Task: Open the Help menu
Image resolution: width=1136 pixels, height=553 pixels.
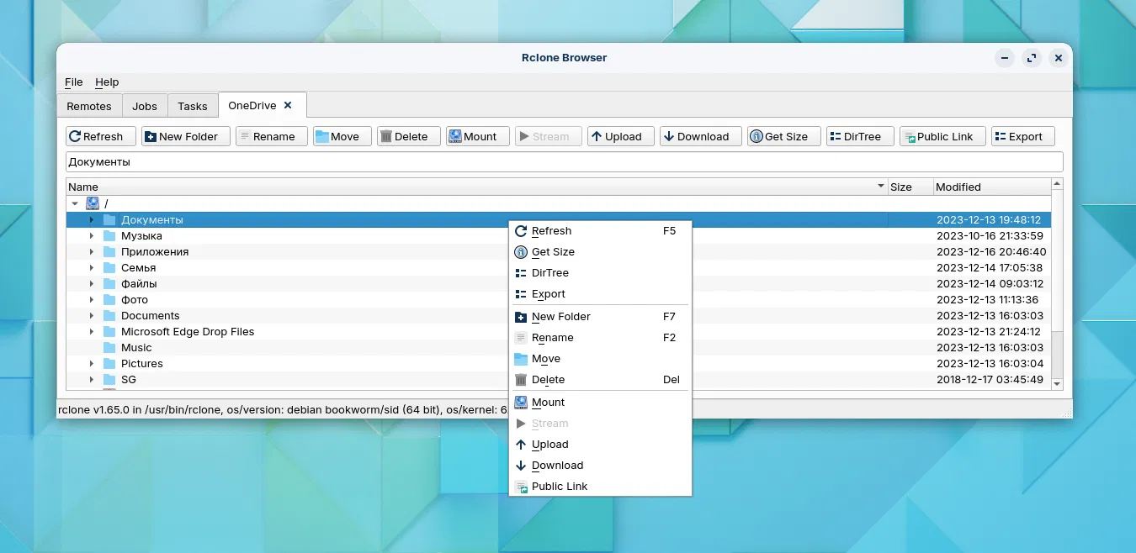Action: (x=107, y=82)
